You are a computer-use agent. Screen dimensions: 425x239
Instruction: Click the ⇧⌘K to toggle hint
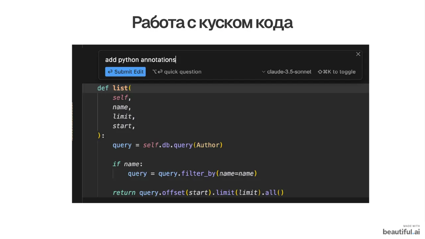coord(337,72)
